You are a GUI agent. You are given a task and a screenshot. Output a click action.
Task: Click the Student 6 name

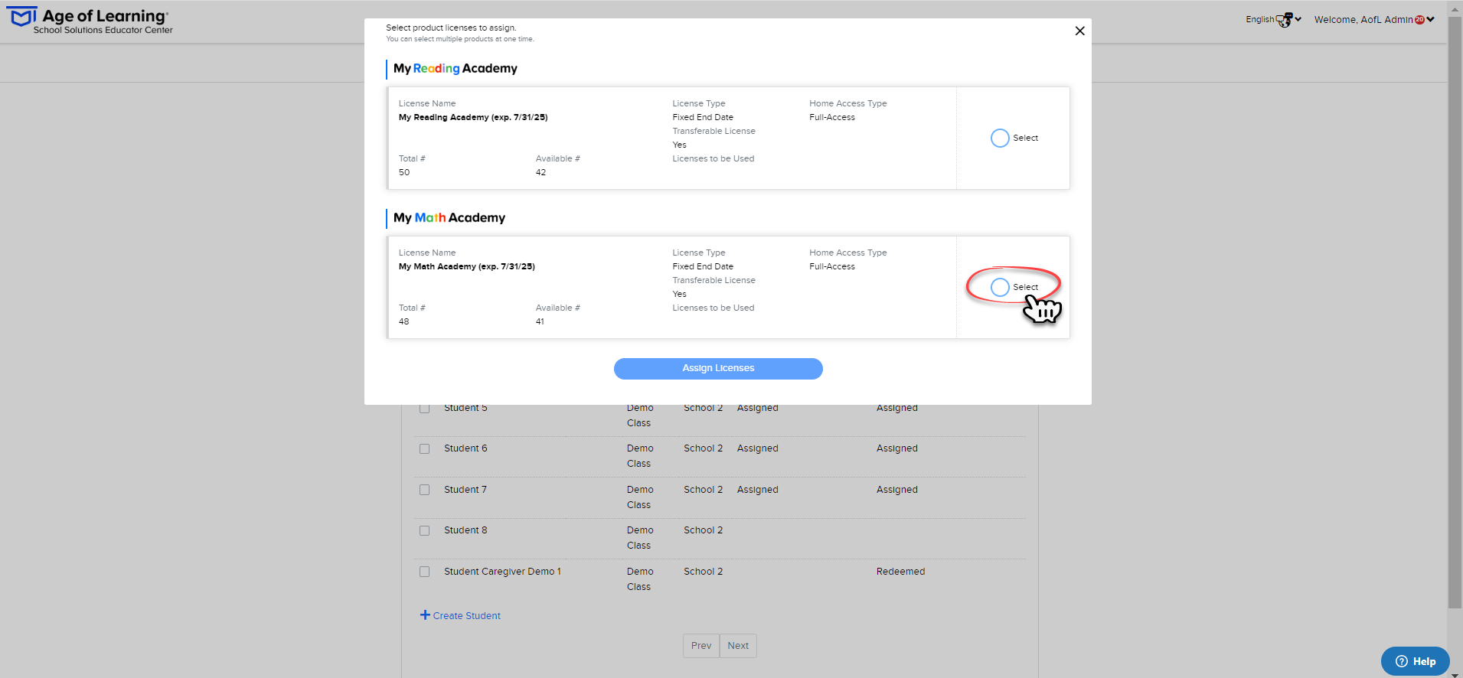465,448
